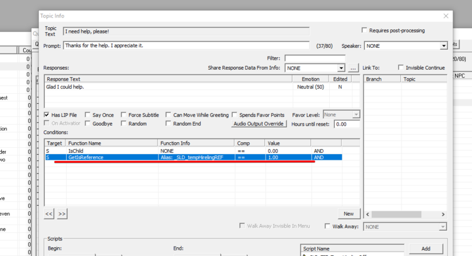Click the Function Name column header
This screenshot has width=472, height=256.
[x=112, y=143]
